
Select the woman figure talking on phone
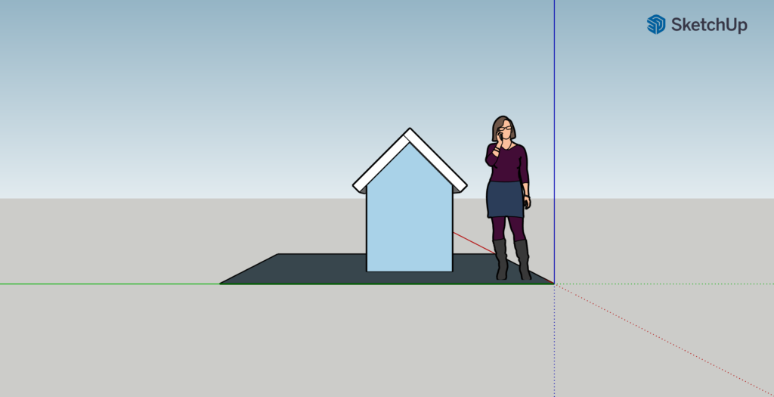point(508,197)
